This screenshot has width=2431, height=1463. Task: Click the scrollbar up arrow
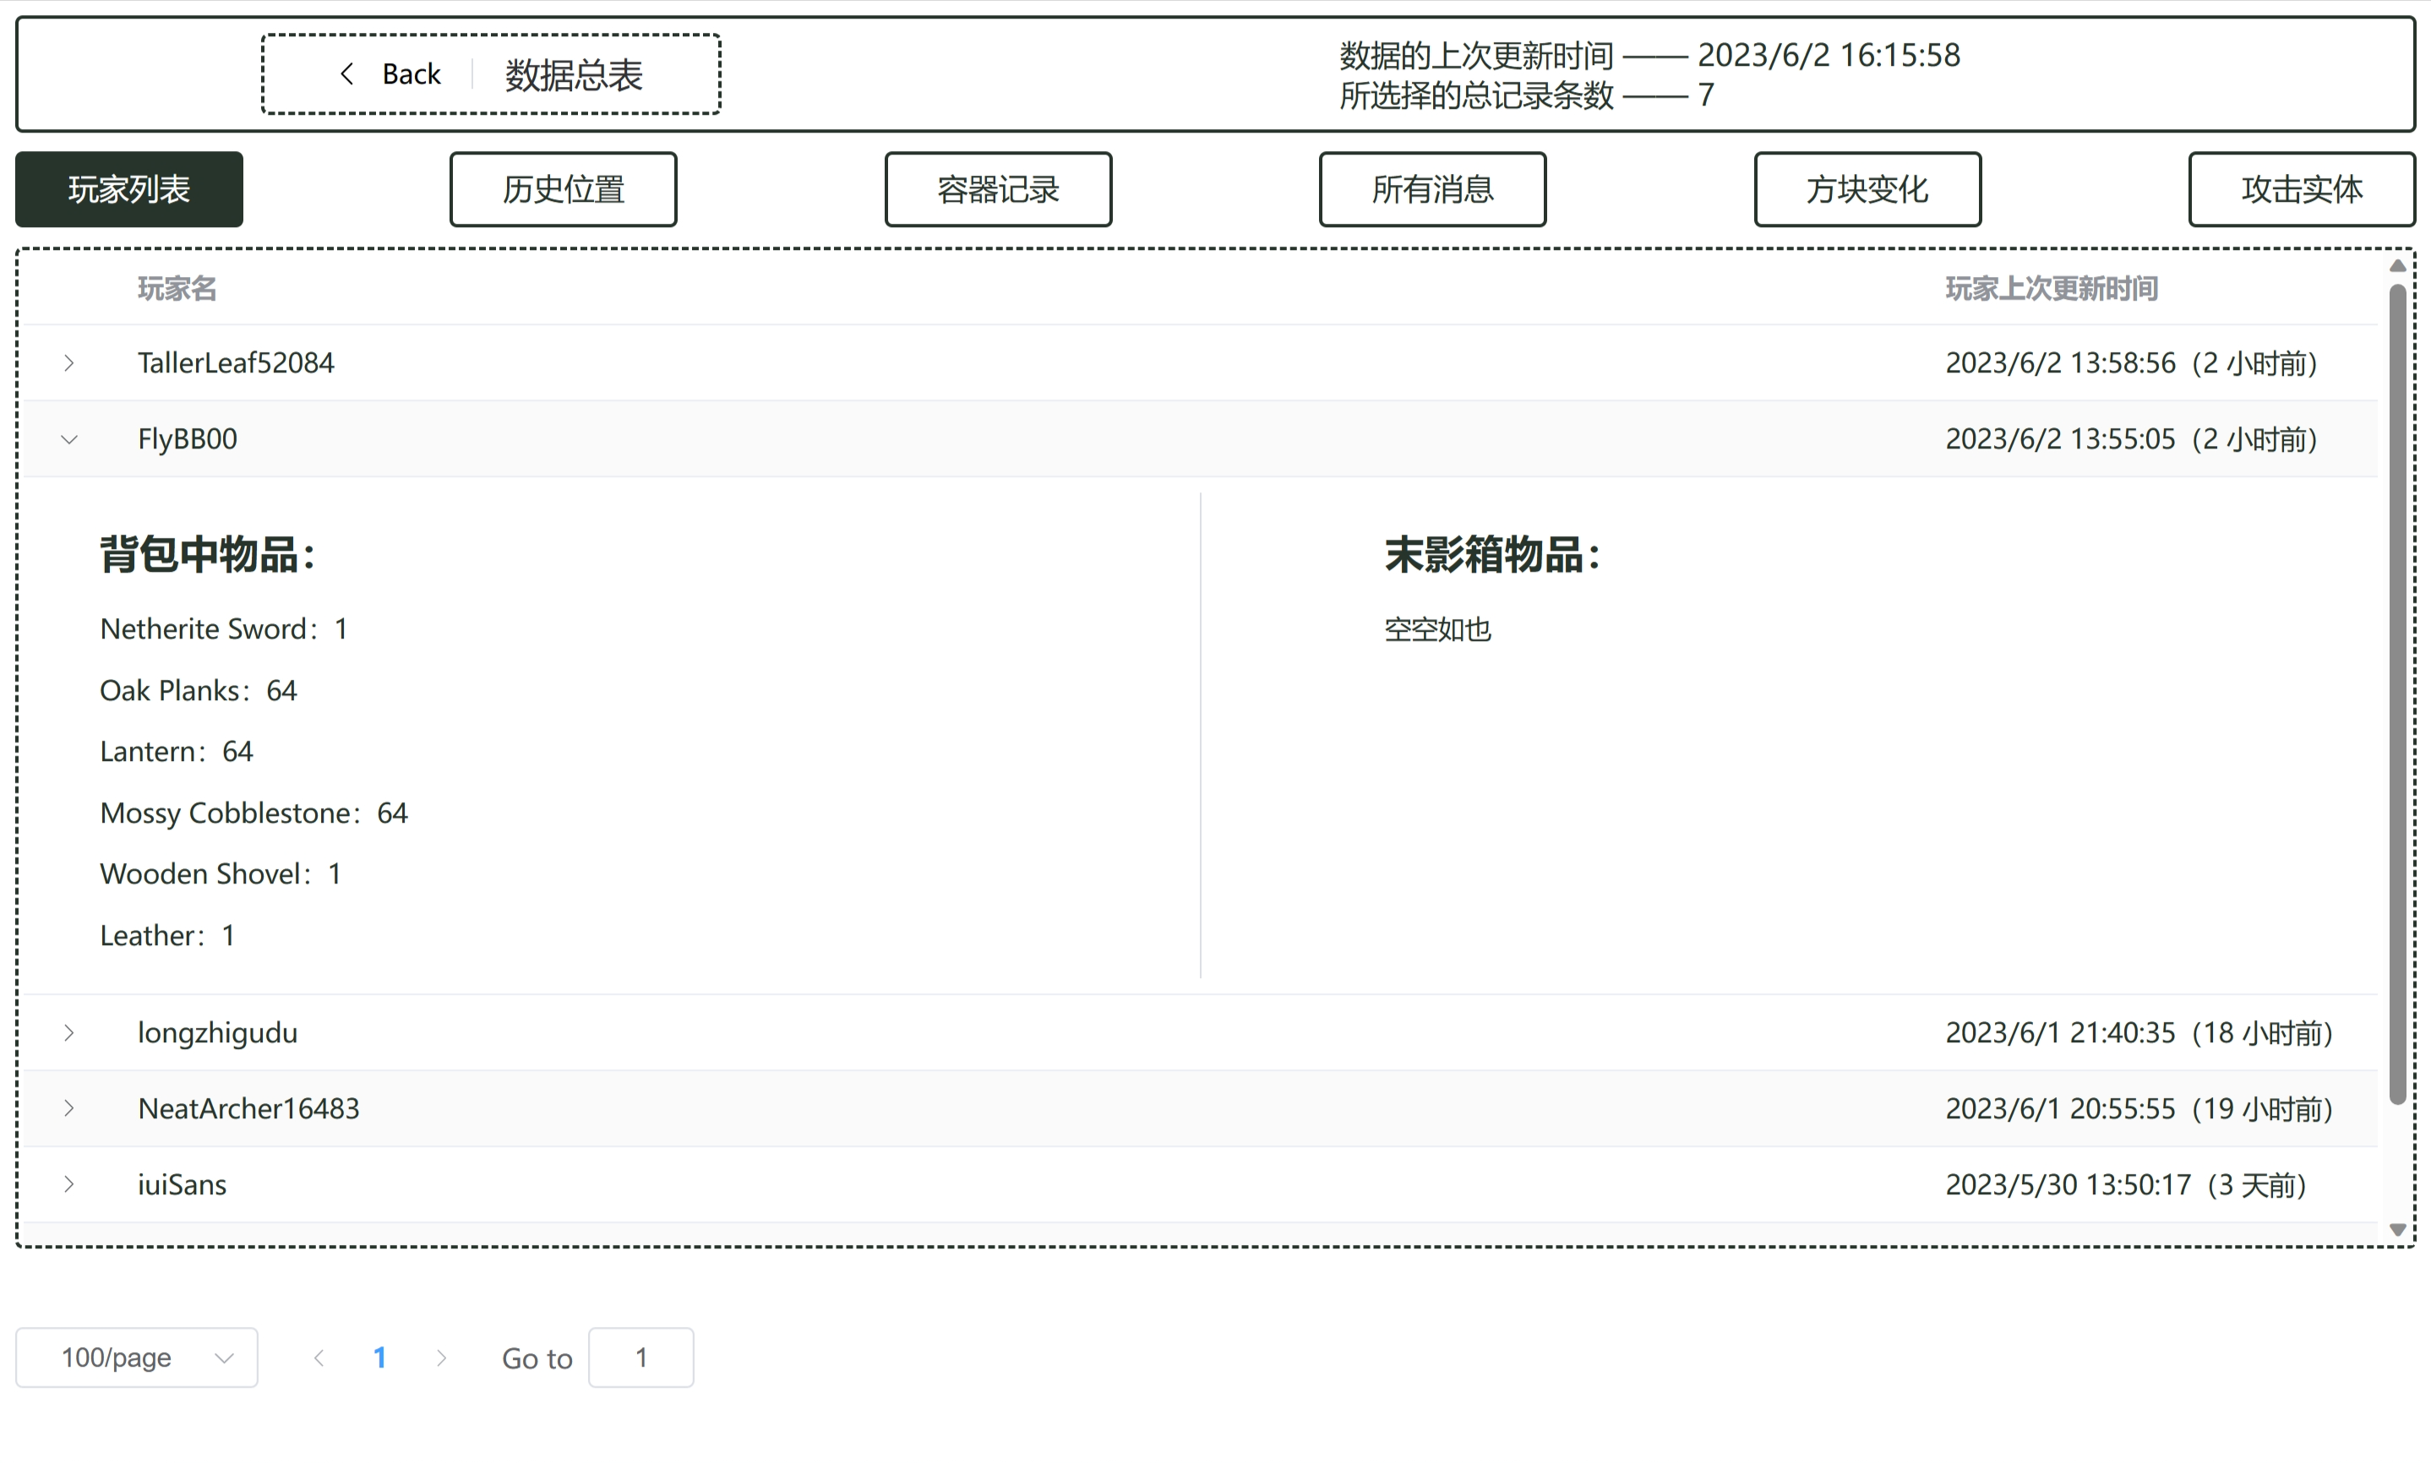click(2397, 266)
